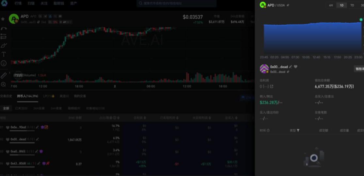Image resolution: width=364 pixels, height=176 pixels.
Task: Select the brush drawing tool in chart toolbar
Action: [4, 45]
